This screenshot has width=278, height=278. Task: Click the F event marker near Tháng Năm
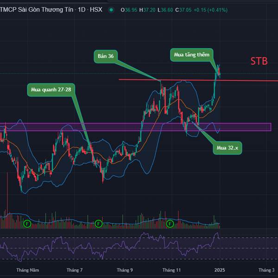click(27, 224)
